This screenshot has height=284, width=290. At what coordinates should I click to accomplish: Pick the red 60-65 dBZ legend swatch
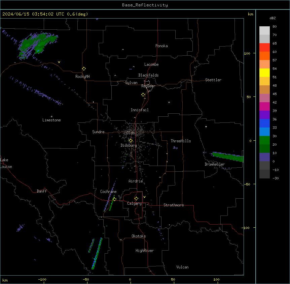[x=264, y=48]
